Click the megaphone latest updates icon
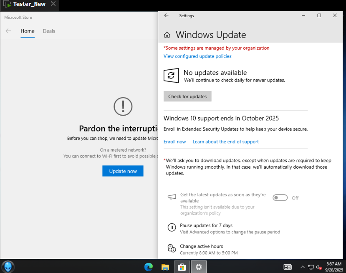The image size is (346, 273). click(x=172, y=197)
